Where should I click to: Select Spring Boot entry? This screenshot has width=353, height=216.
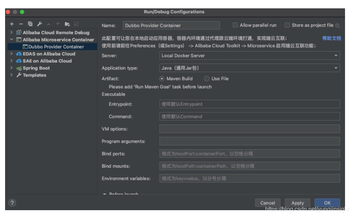[x=36, y=68]
